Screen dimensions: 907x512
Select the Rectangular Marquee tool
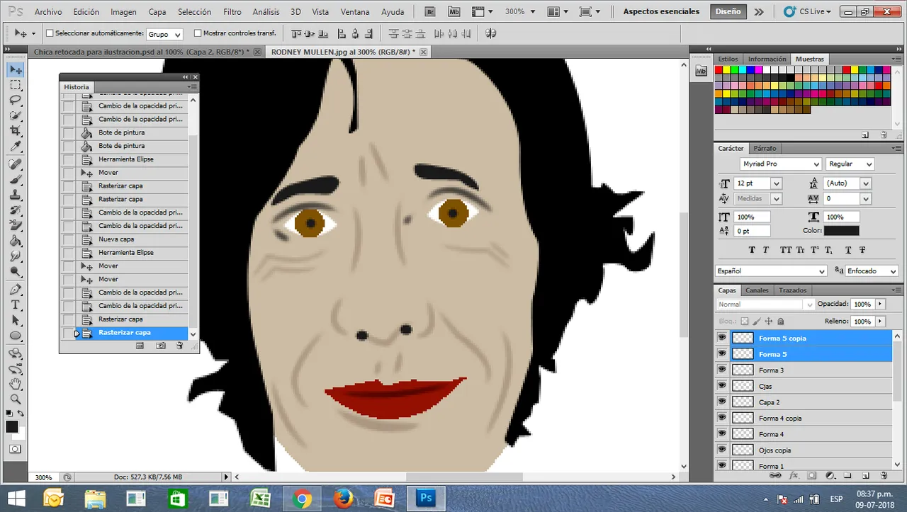point(15,84)
